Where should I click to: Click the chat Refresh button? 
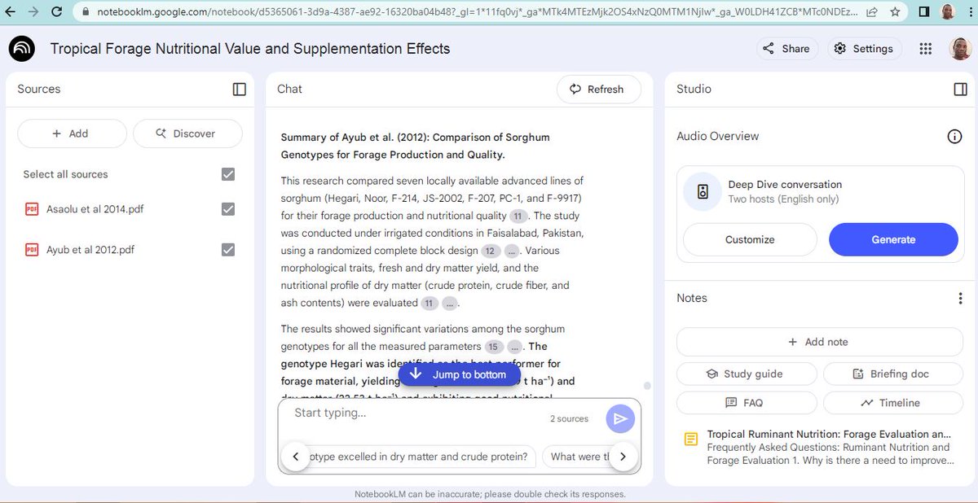[x=599, y=90]
